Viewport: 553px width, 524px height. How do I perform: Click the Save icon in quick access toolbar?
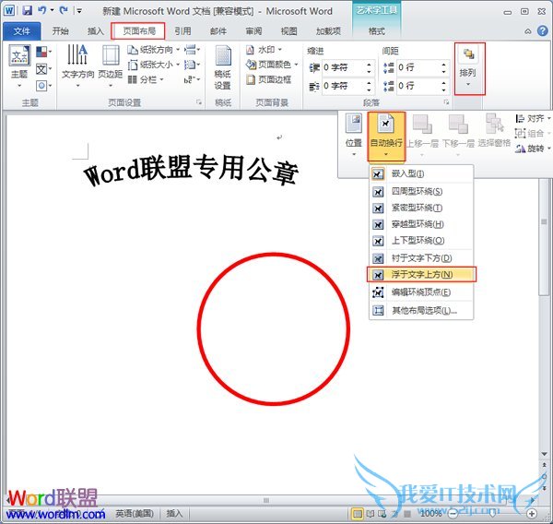tap(27, 10)
